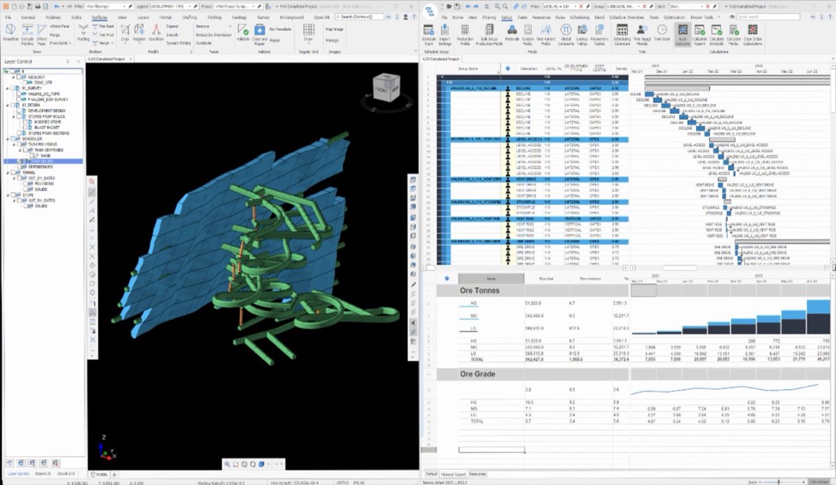Open Bulk Setup Production Fields
836x485 pixels.
point(488,33)
